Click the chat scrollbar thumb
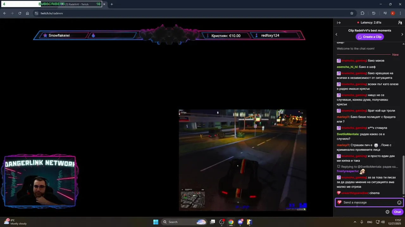Viewport: 405px width, 227px height. (403, 174)
